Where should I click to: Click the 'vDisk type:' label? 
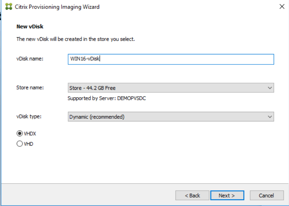[x=29, y=116]
